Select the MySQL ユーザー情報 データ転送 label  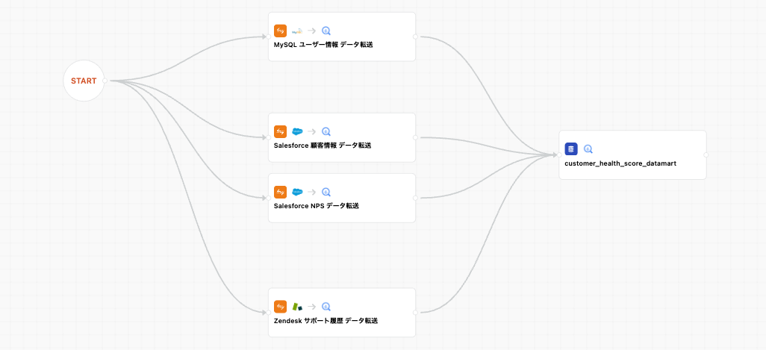coord(323,45)
